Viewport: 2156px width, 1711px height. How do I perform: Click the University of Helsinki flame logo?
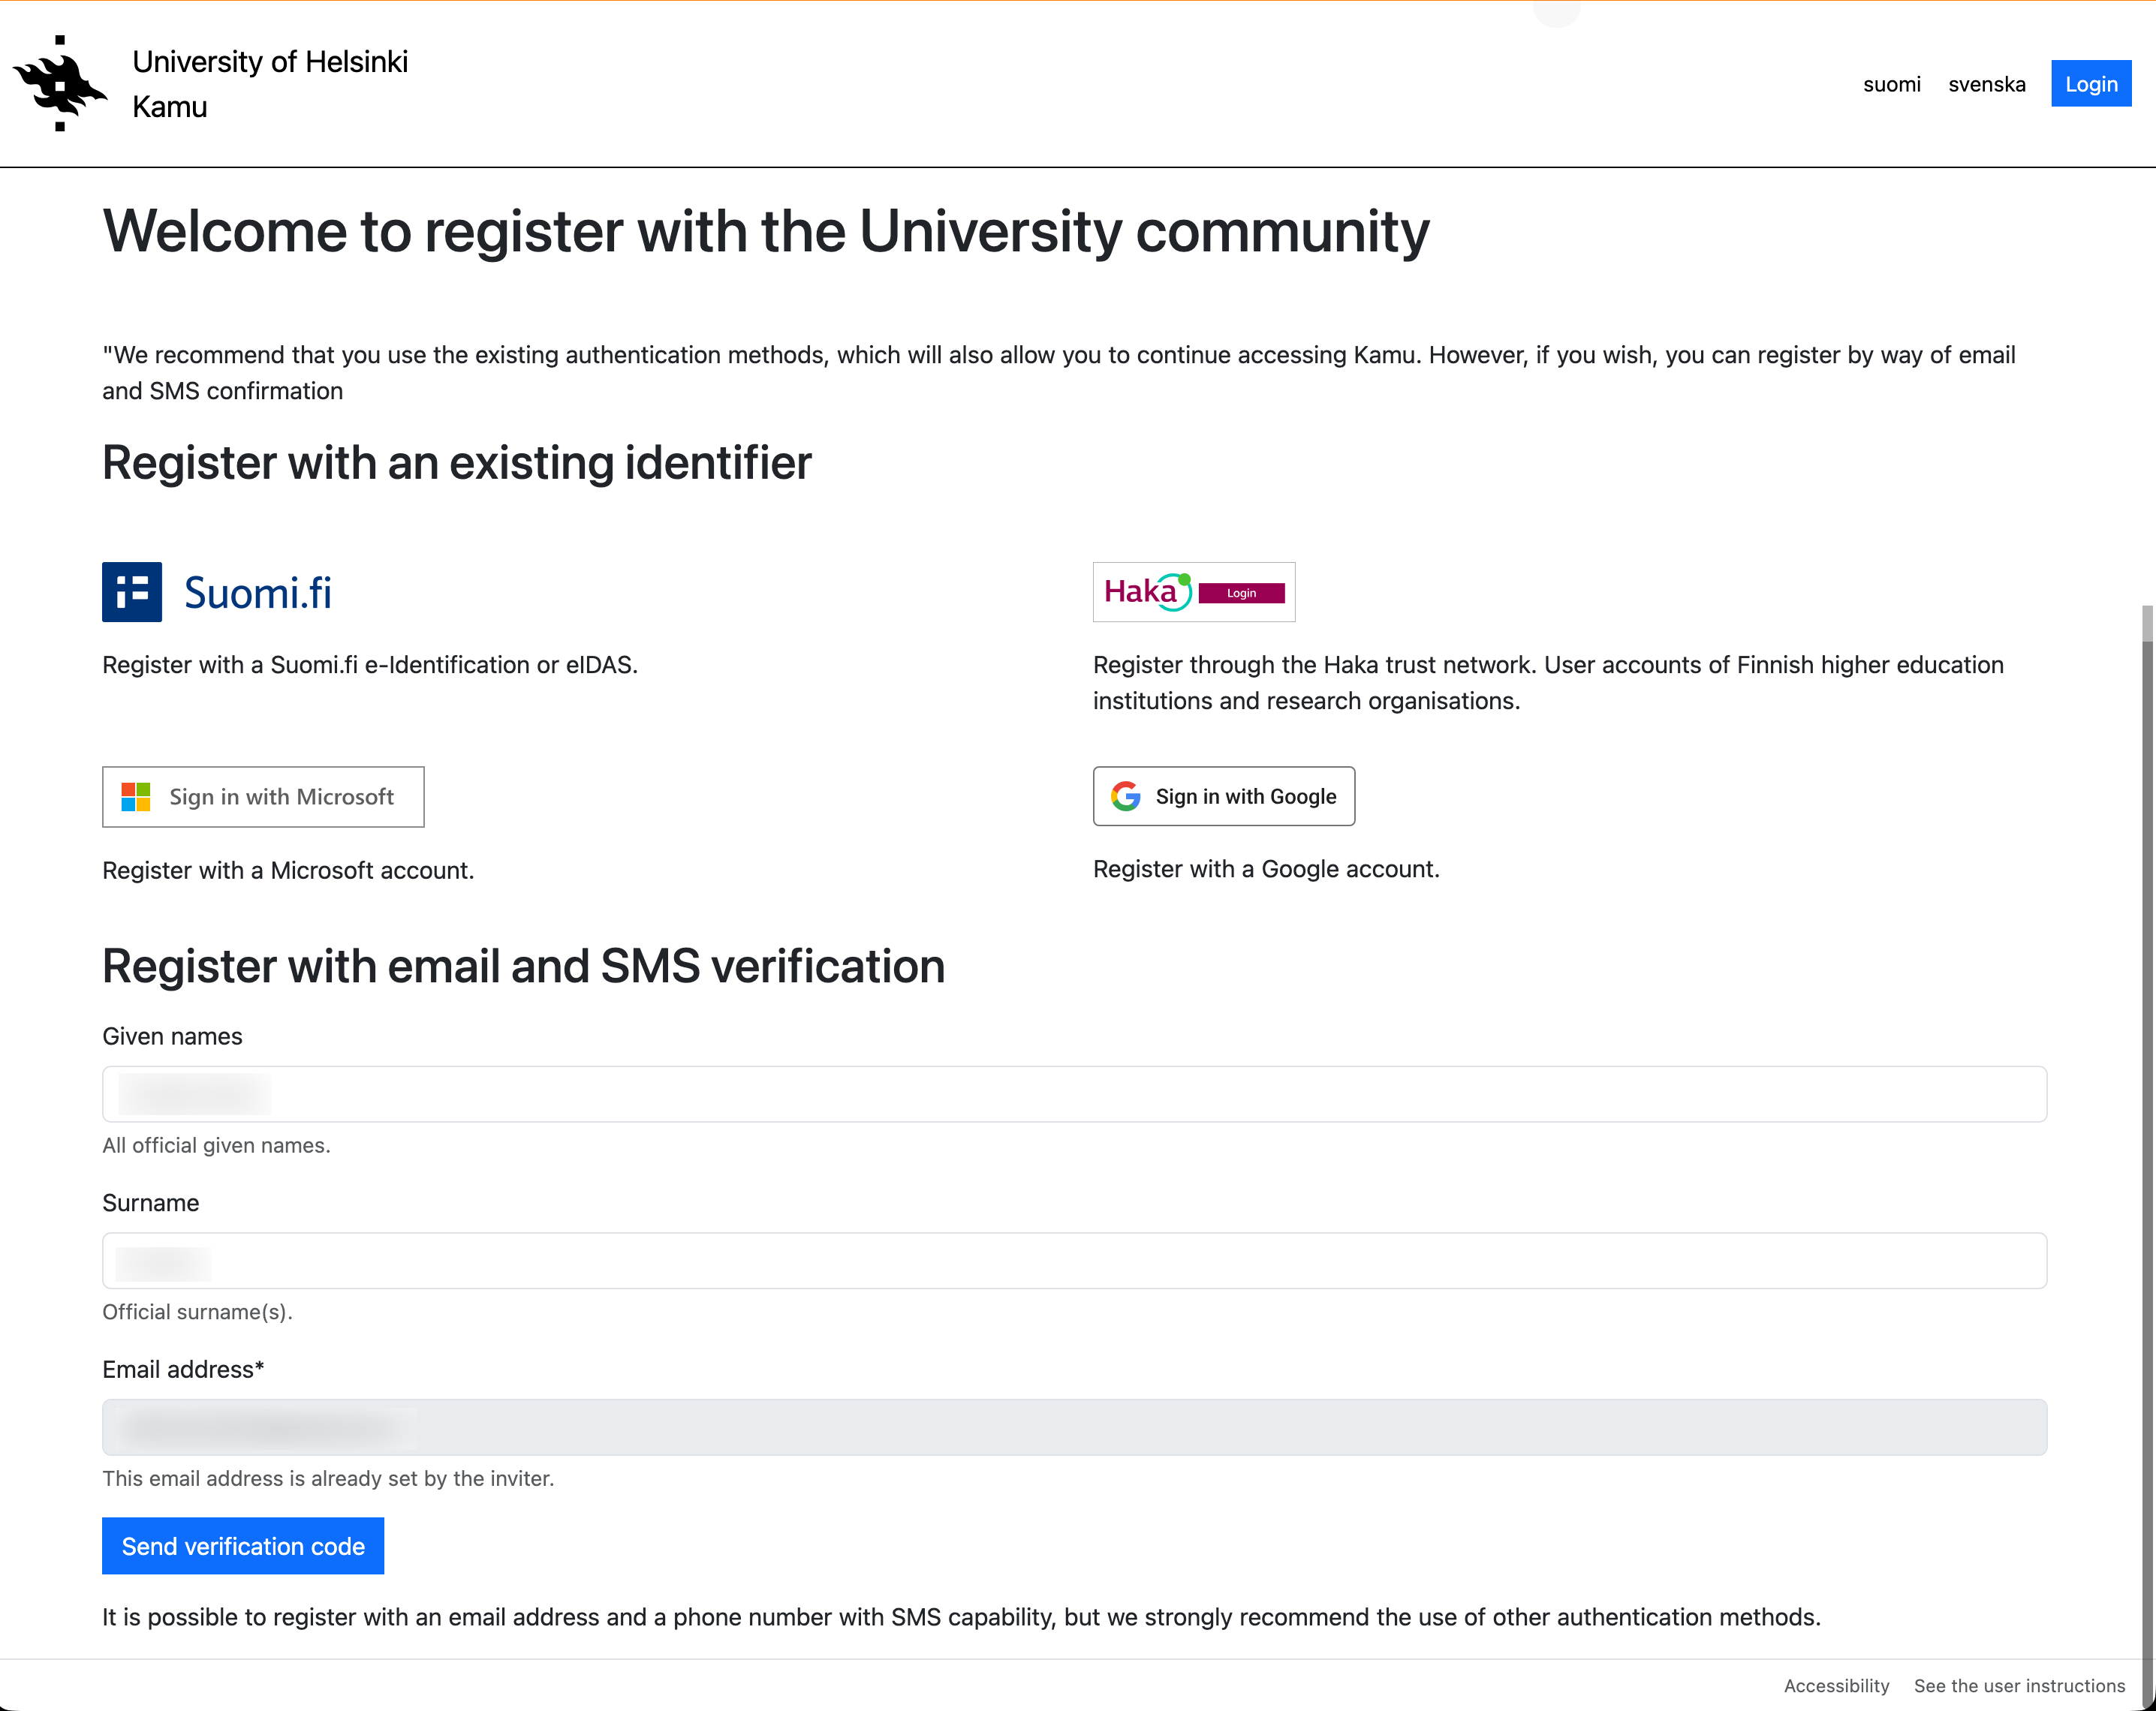60,84
